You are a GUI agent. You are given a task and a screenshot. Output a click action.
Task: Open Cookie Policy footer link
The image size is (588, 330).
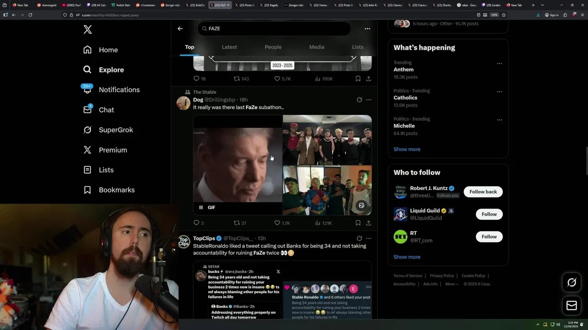[x=473, y=276]
